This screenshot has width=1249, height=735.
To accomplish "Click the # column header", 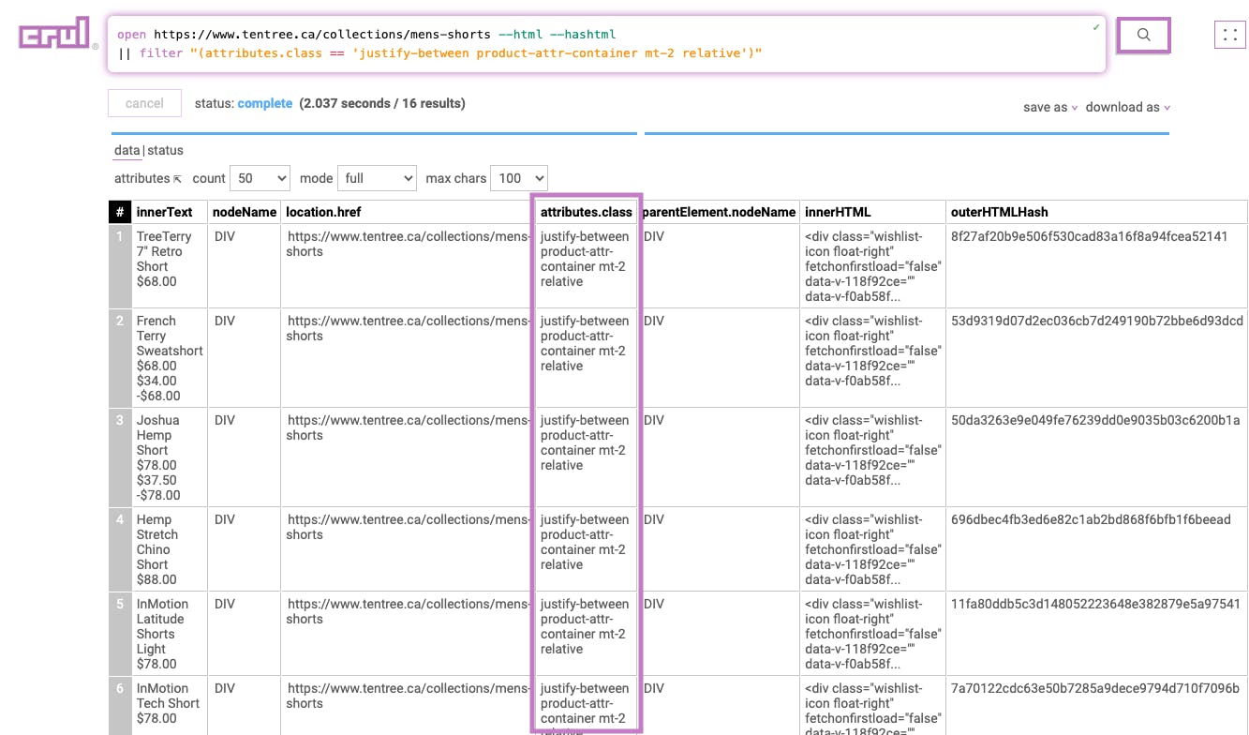I will pyautogui.click(x=120, y=212).
